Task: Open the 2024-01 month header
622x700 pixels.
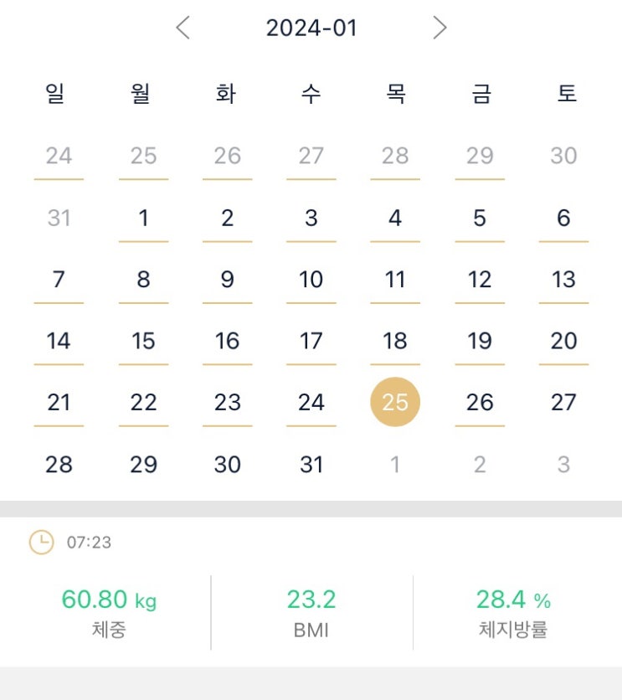Action: 311,28
